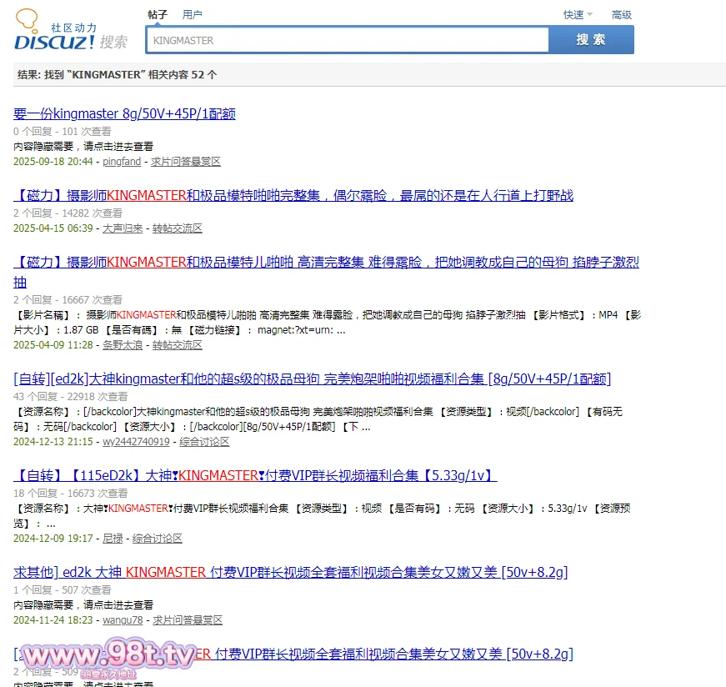Viewport: 726px width, 687px height.
Task: Switch to the 用户 search tab
Action: (192, 14)
